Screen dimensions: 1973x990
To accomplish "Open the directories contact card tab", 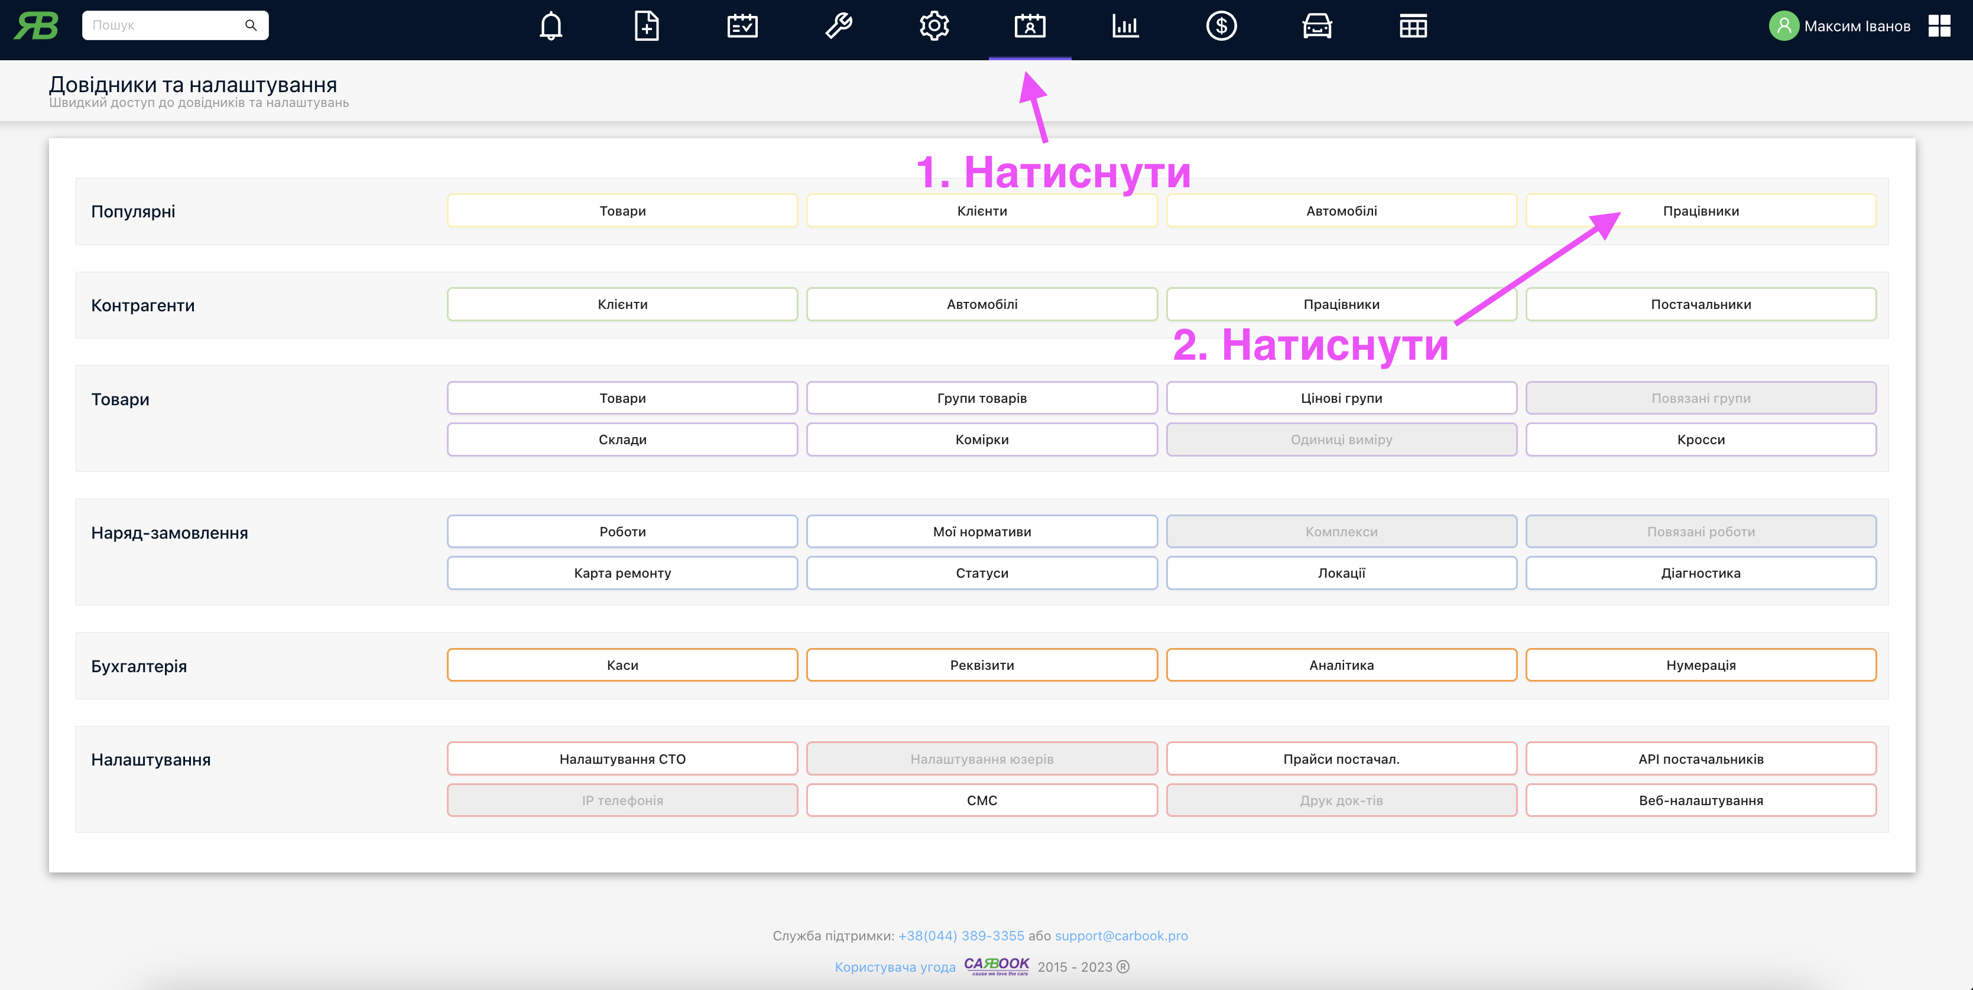I will 1030,26.
